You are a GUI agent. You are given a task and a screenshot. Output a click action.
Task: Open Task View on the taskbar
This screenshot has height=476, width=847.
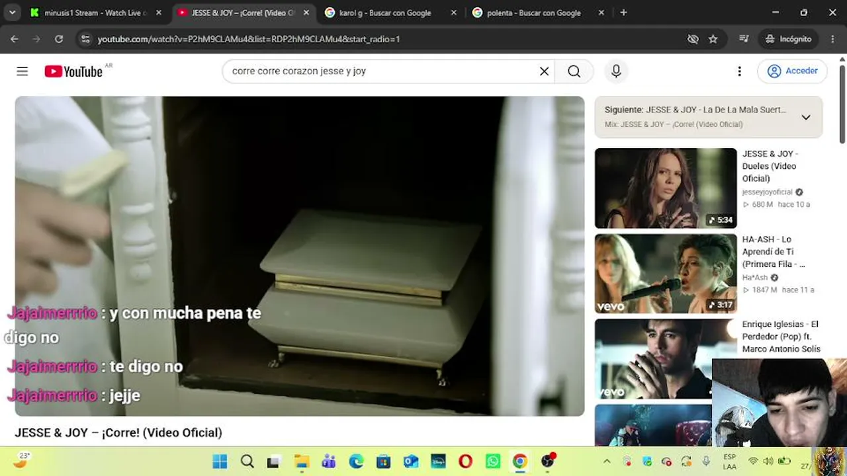[274, 461]
